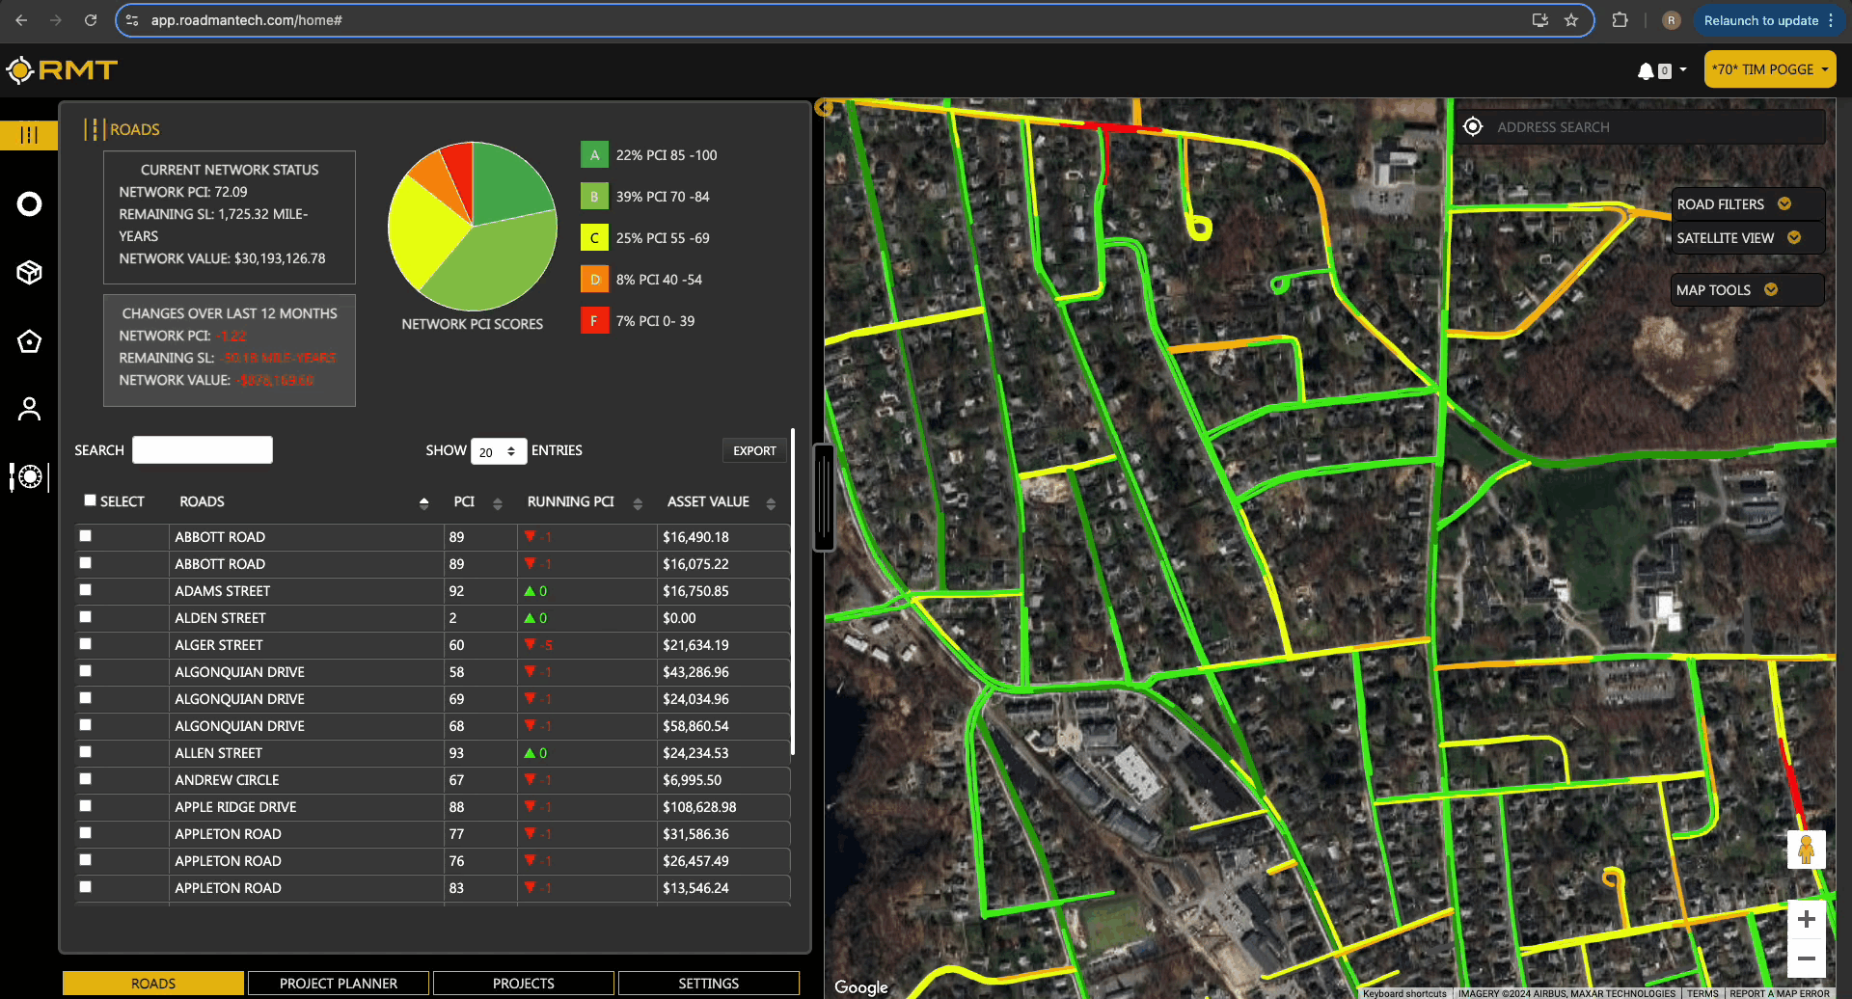The height and width of the screenshot is (999, 1852).
Task: Open the 3D cube icon in sidebar
Action: [29, 273]
